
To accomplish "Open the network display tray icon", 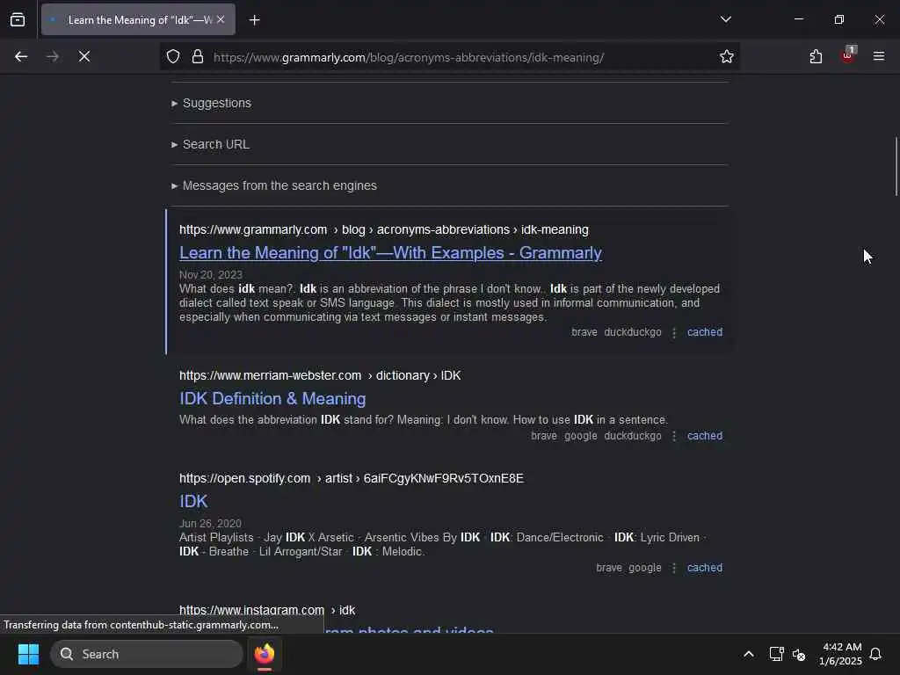I will click(776, 654).
